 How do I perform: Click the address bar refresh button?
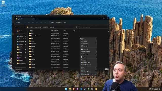pos(77,27)
